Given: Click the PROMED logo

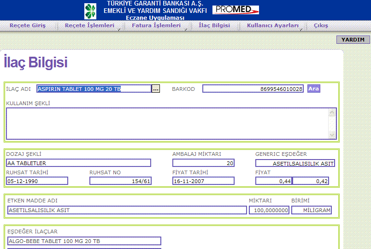Looking at the screenshot, I should (236, 10).
